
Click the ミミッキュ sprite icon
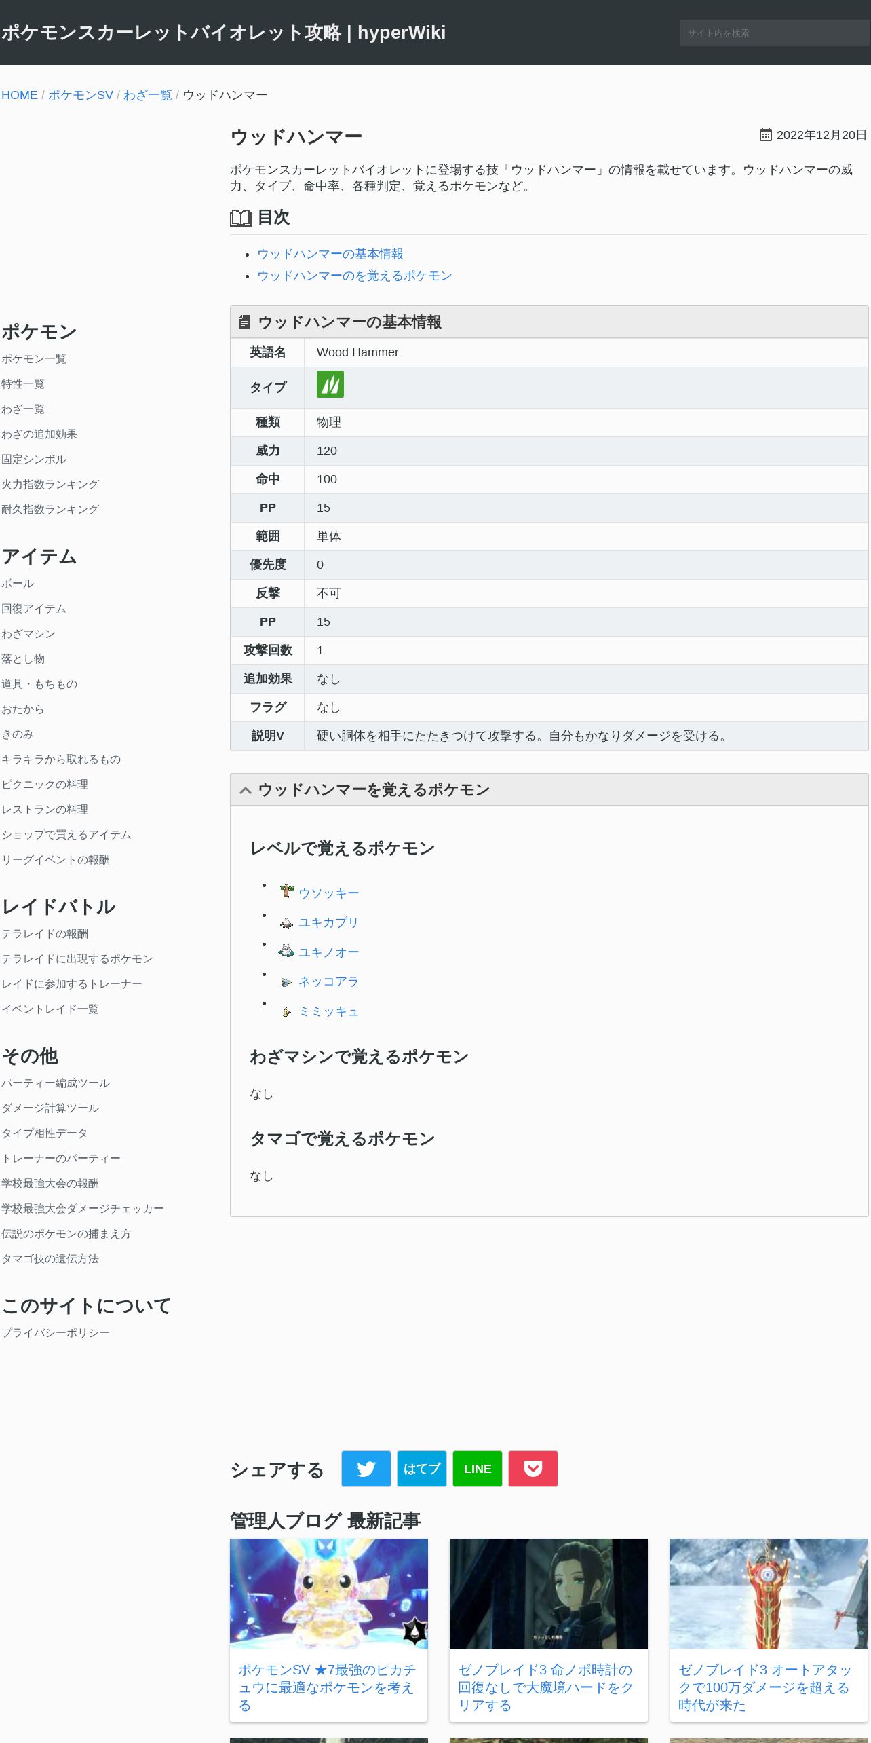[287, 1011]
